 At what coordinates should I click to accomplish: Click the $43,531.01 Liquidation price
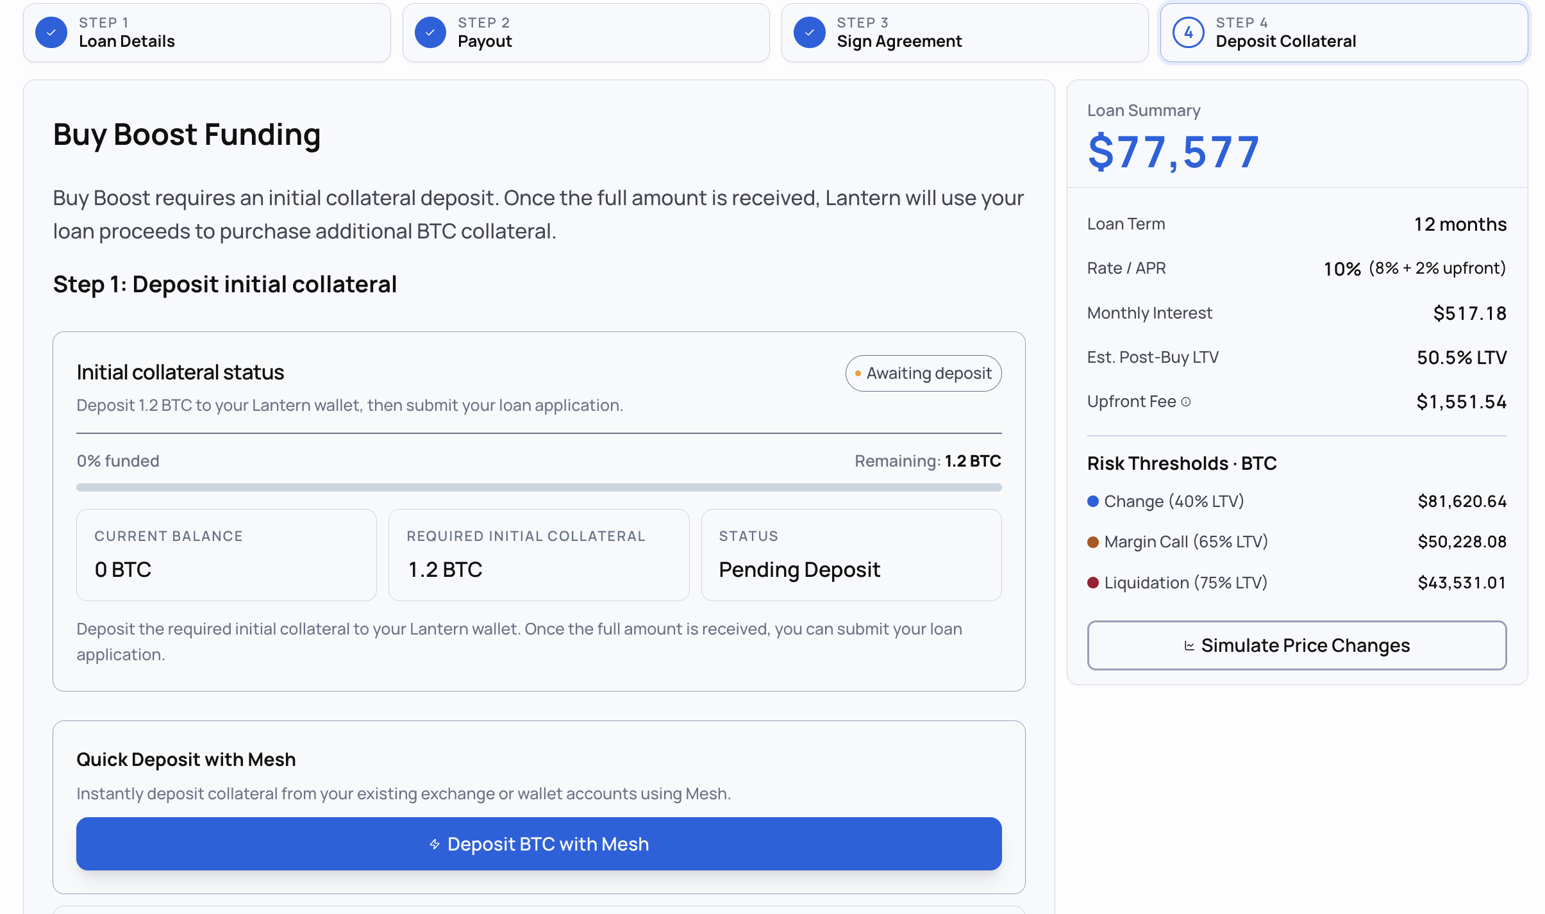pos(1462,583)
